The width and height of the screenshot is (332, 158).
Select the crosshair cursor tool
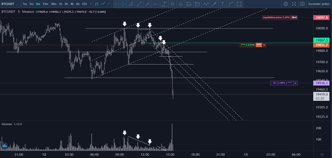(123, 4)
